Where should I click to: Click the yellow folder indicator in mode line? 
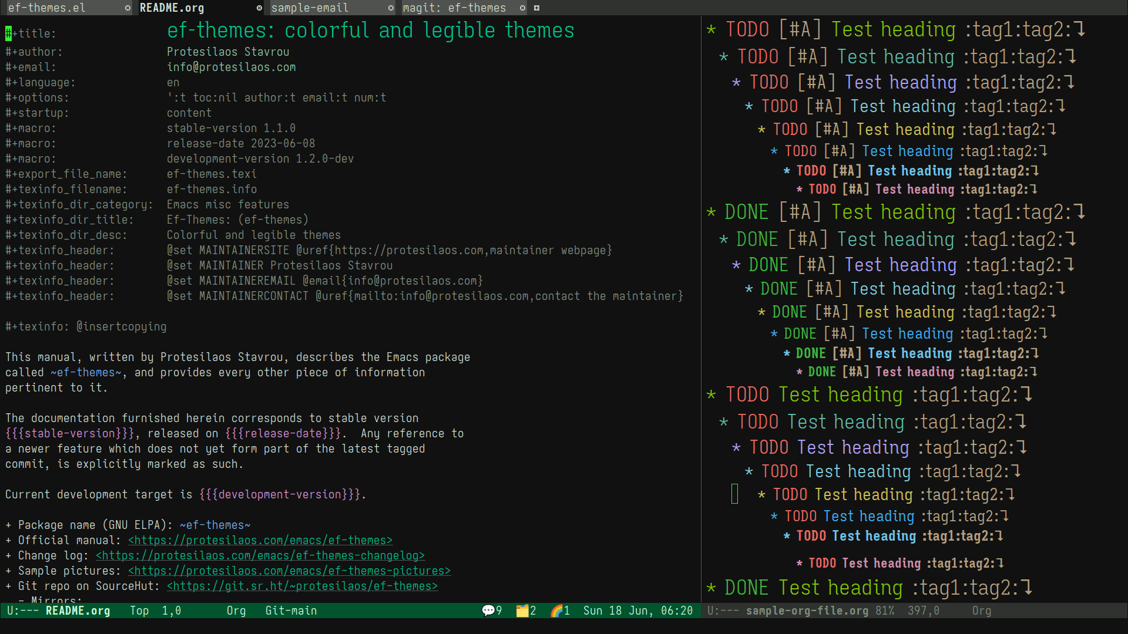point(522,611)
